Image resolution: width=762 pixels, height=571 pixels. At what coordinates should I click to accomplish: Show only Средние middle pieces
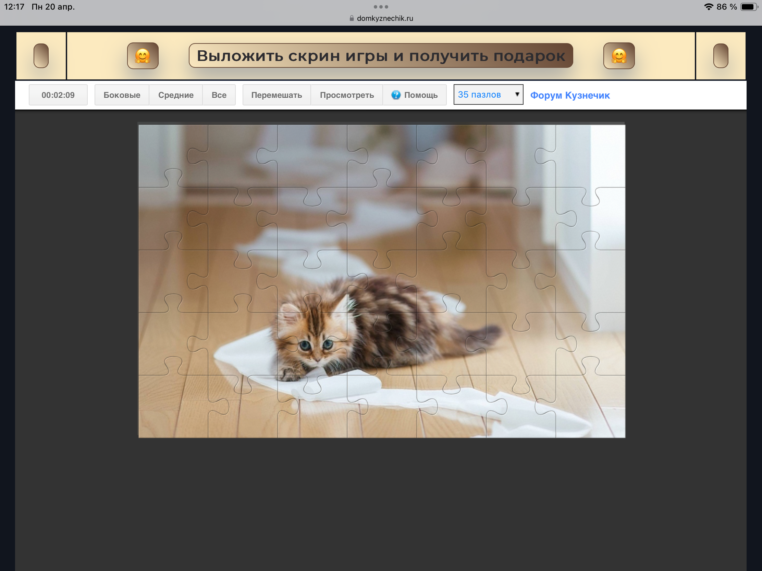tap(176, 95)
